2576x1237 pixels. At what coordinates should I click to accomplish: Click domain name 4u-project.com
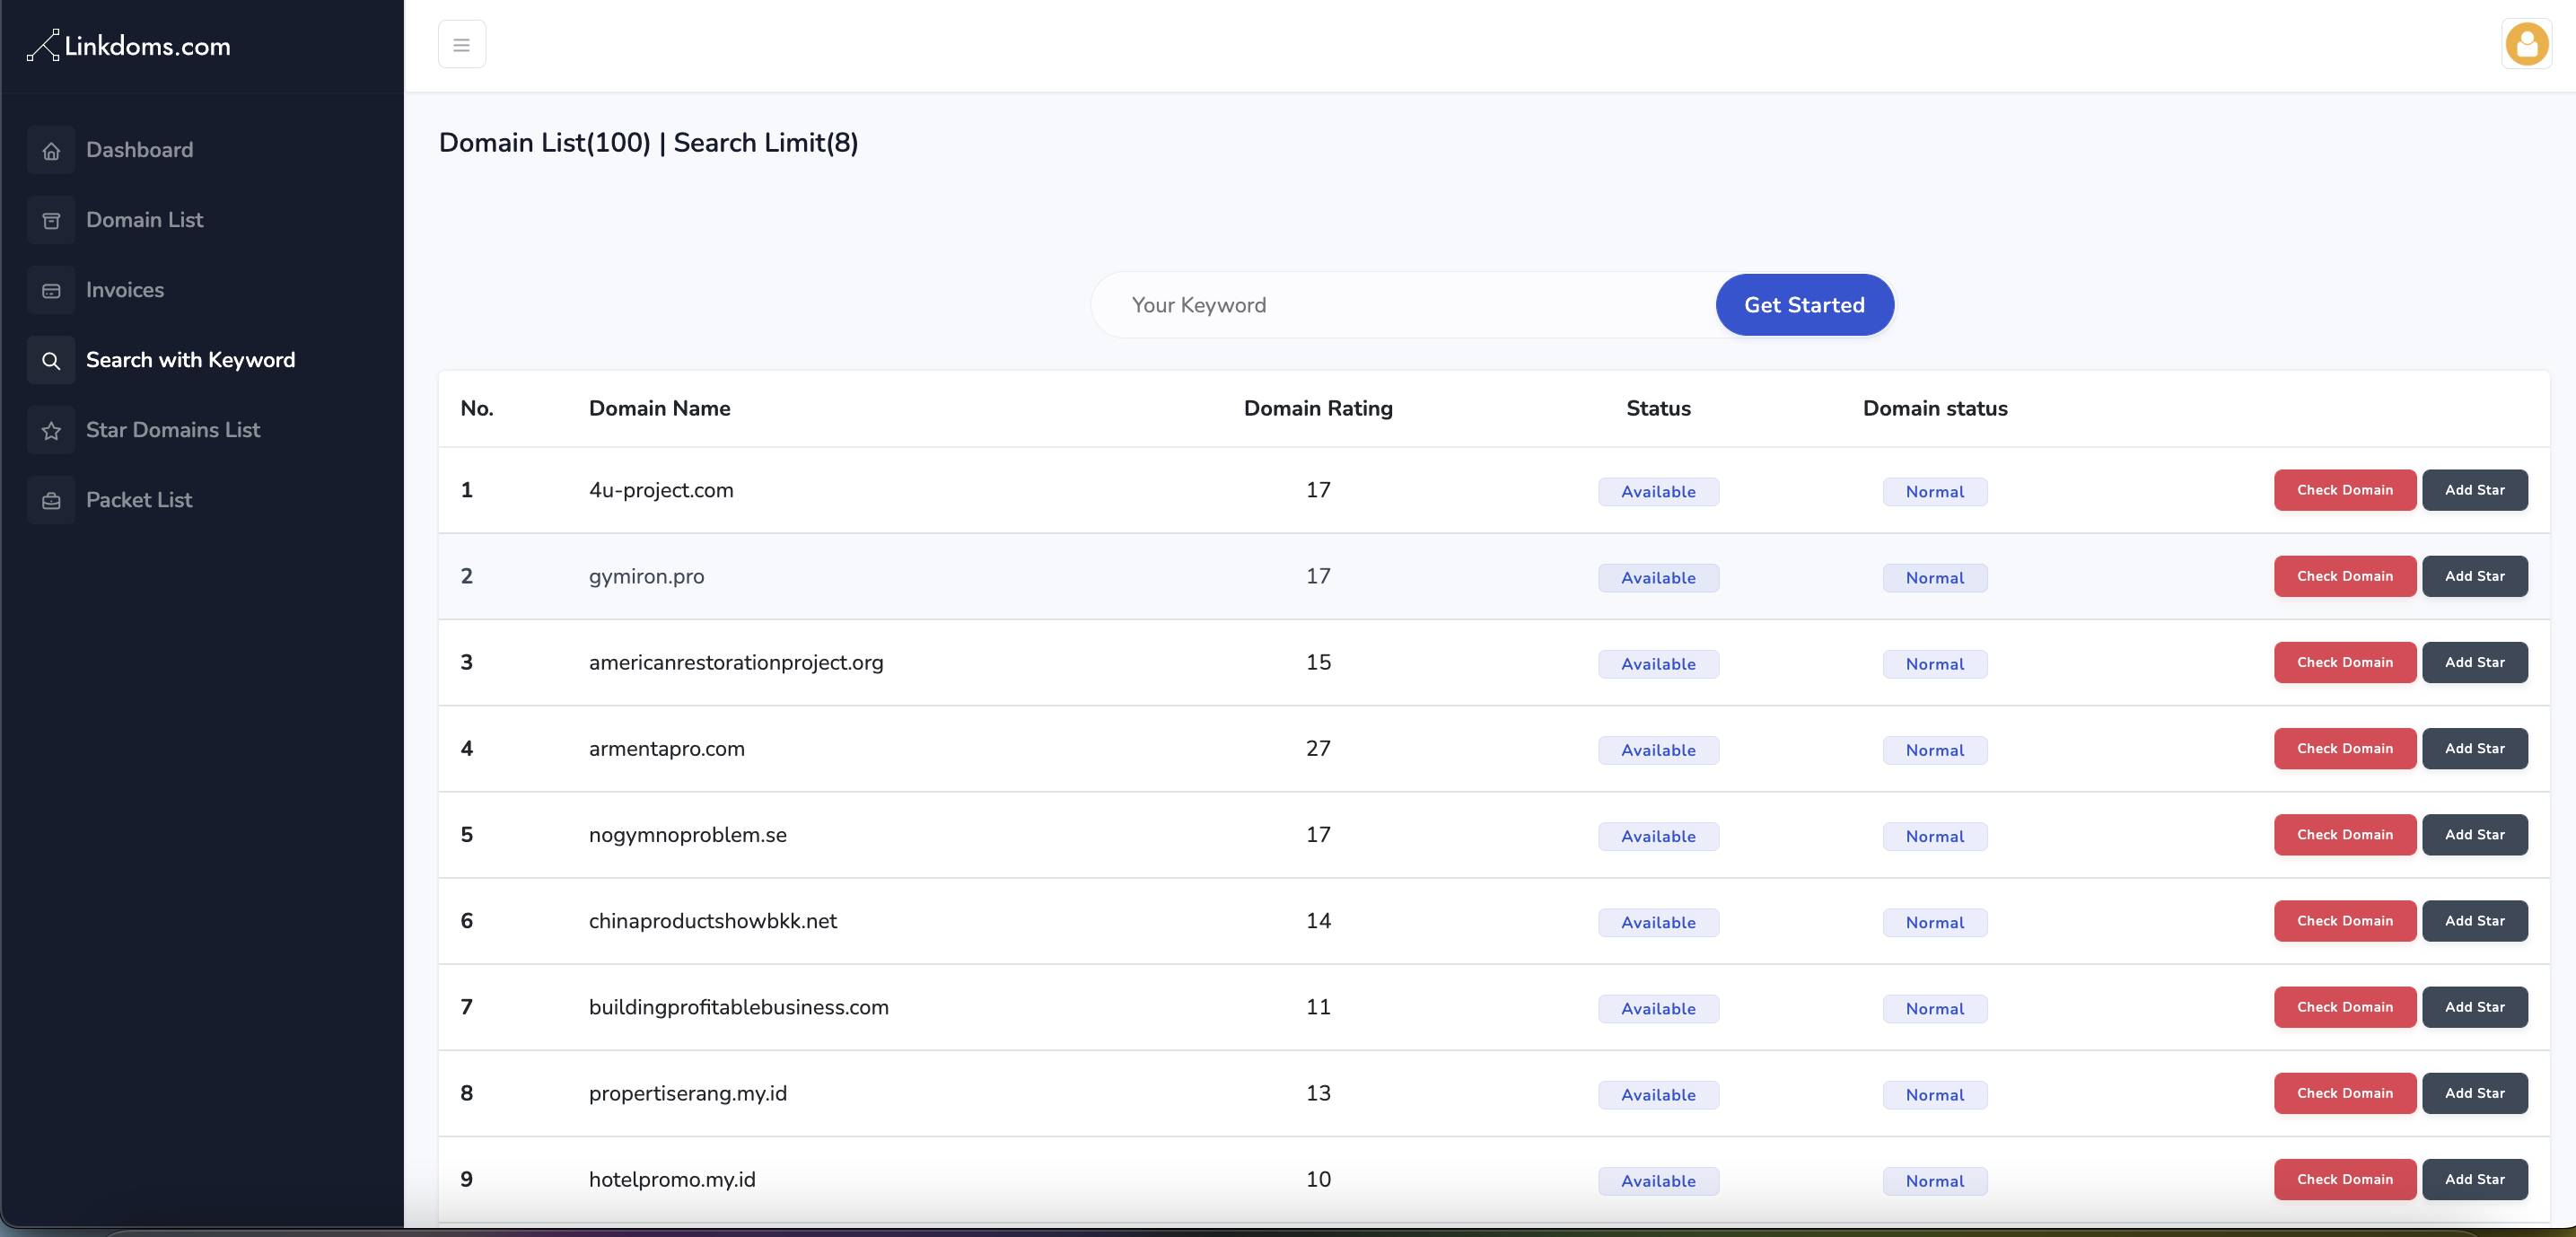tap(661, 490)
